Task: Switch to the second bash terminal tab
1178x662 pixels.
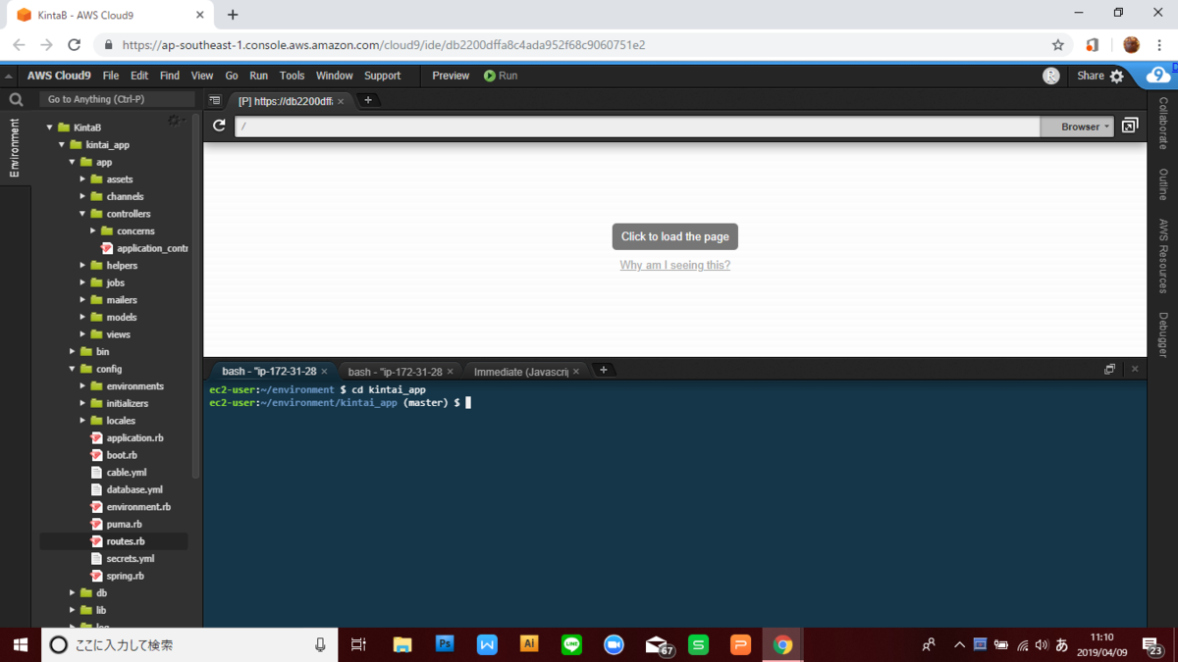Action: tap(395, 372)
